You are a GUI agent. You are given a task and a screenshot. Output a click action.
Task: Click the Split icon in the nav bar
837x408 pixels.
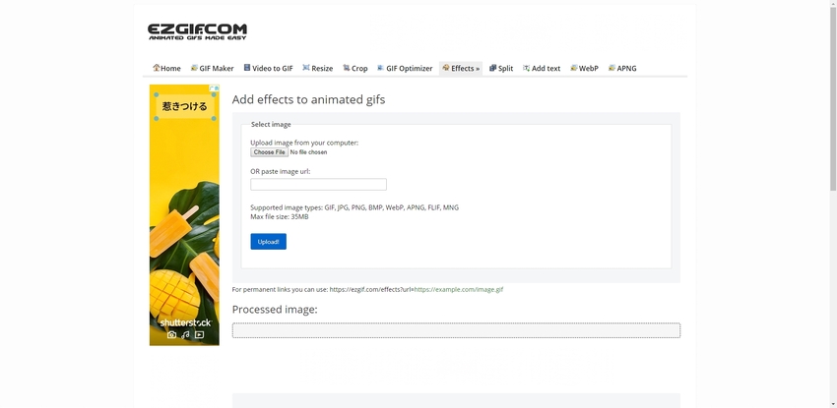[492, 68]
